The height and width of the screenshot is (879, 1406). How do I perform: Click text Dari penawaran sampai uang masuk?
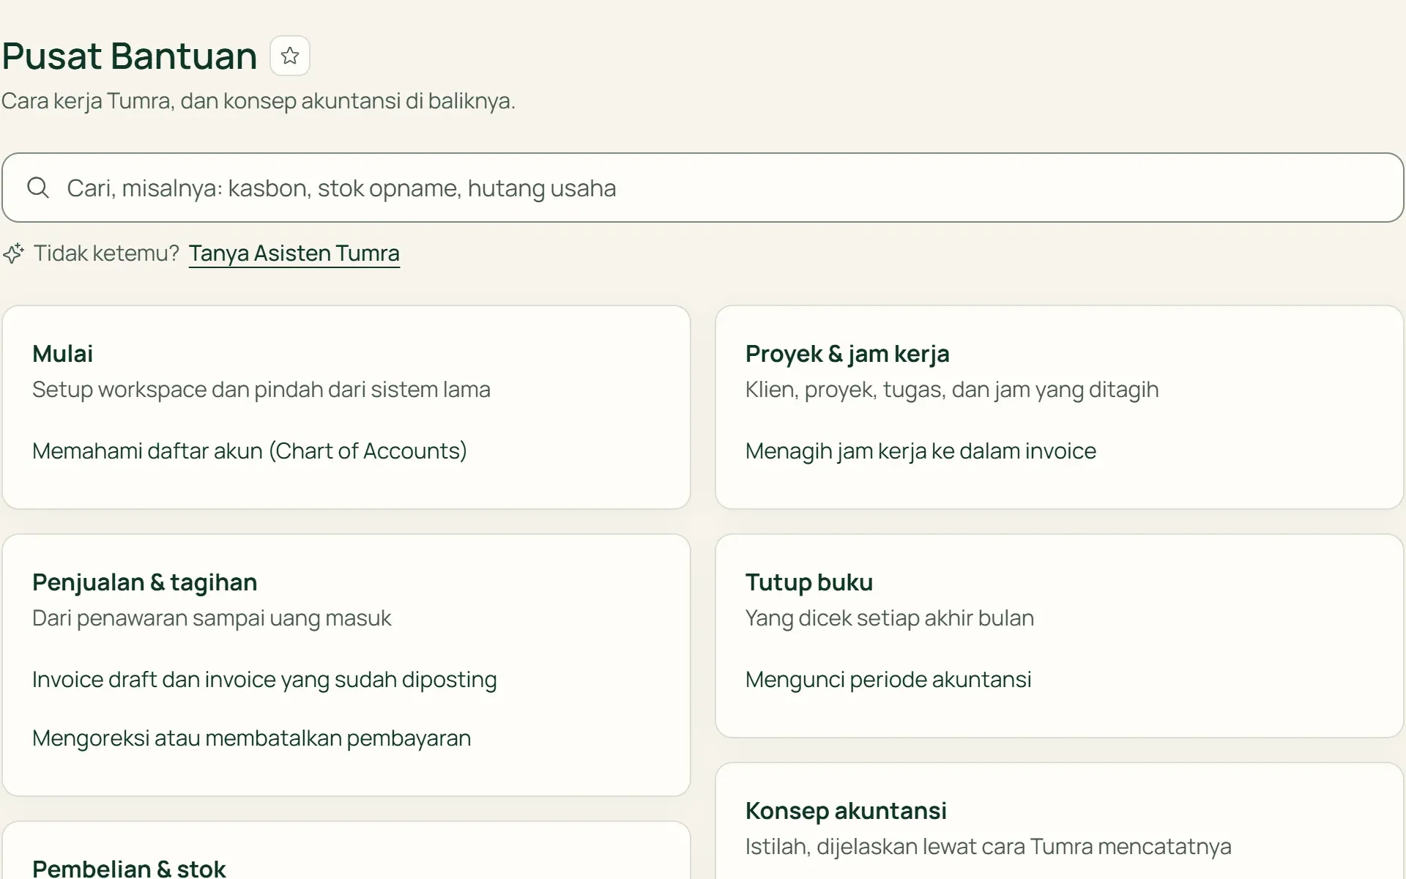[212, 618]
